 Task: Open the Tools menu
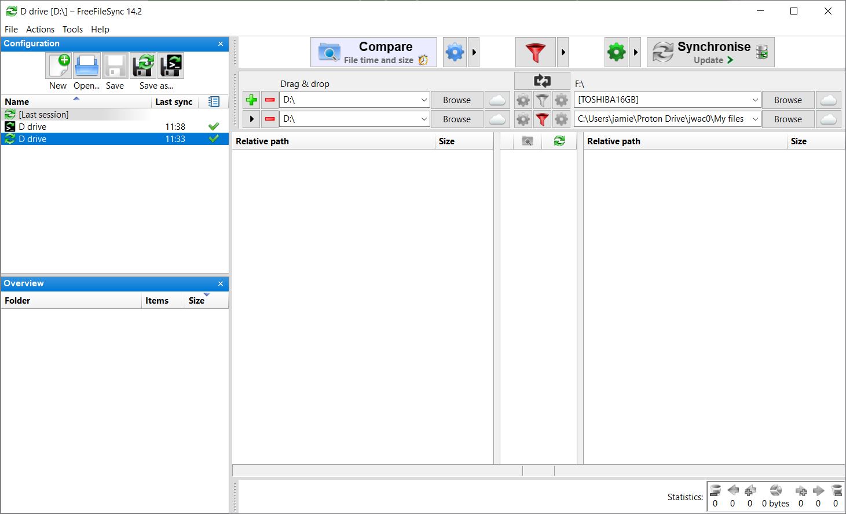pos(72,30)
